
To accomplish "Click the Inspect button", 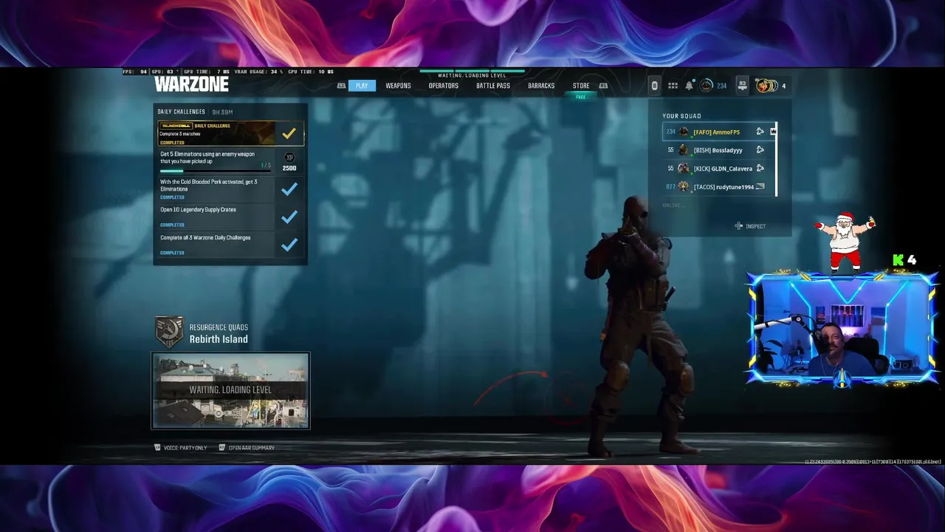I will 750,226.
